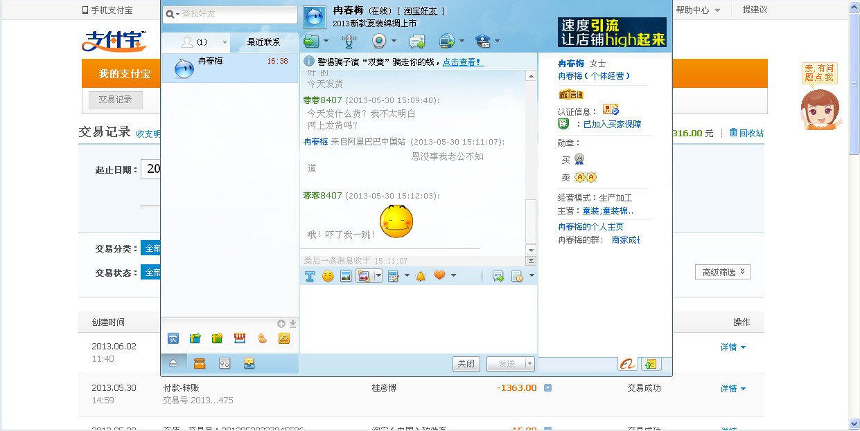Click the send picture icon
Viewport: 860px width, 431px height.
pos(346,276)
